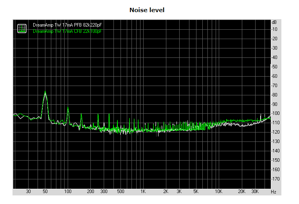This screenshot has width=299, height=204.
Task: Click the 50 Hz hum peak on plot
Action: coord(45,92)
